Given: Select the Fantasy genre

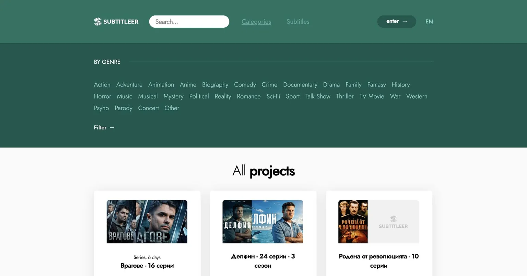Looking at the screenshot, I should pos(376,84).
